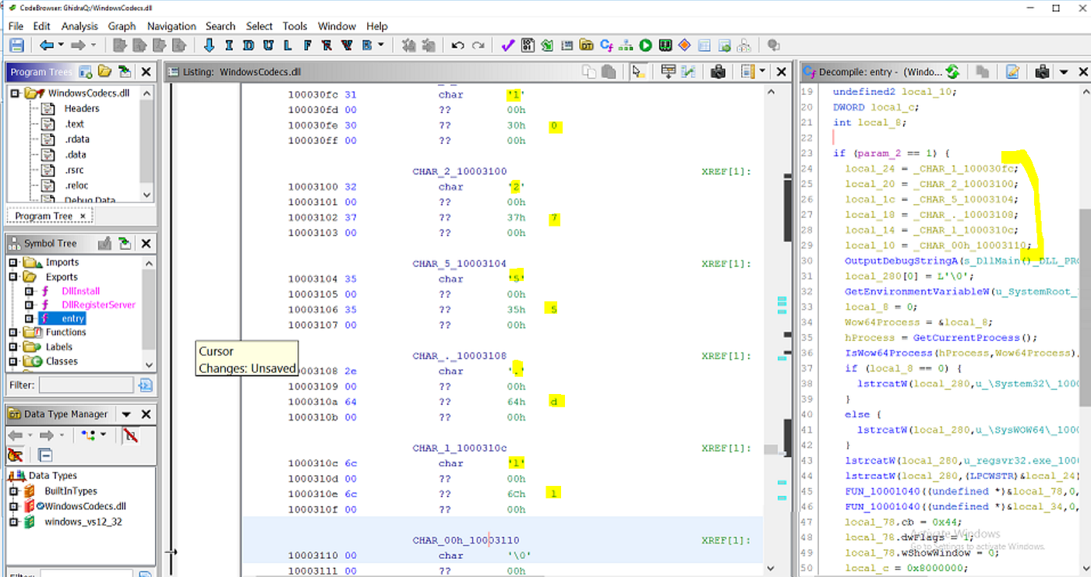The image size is (1091, 577).
Task: Open the Window menu
Action: pos(337,26)
